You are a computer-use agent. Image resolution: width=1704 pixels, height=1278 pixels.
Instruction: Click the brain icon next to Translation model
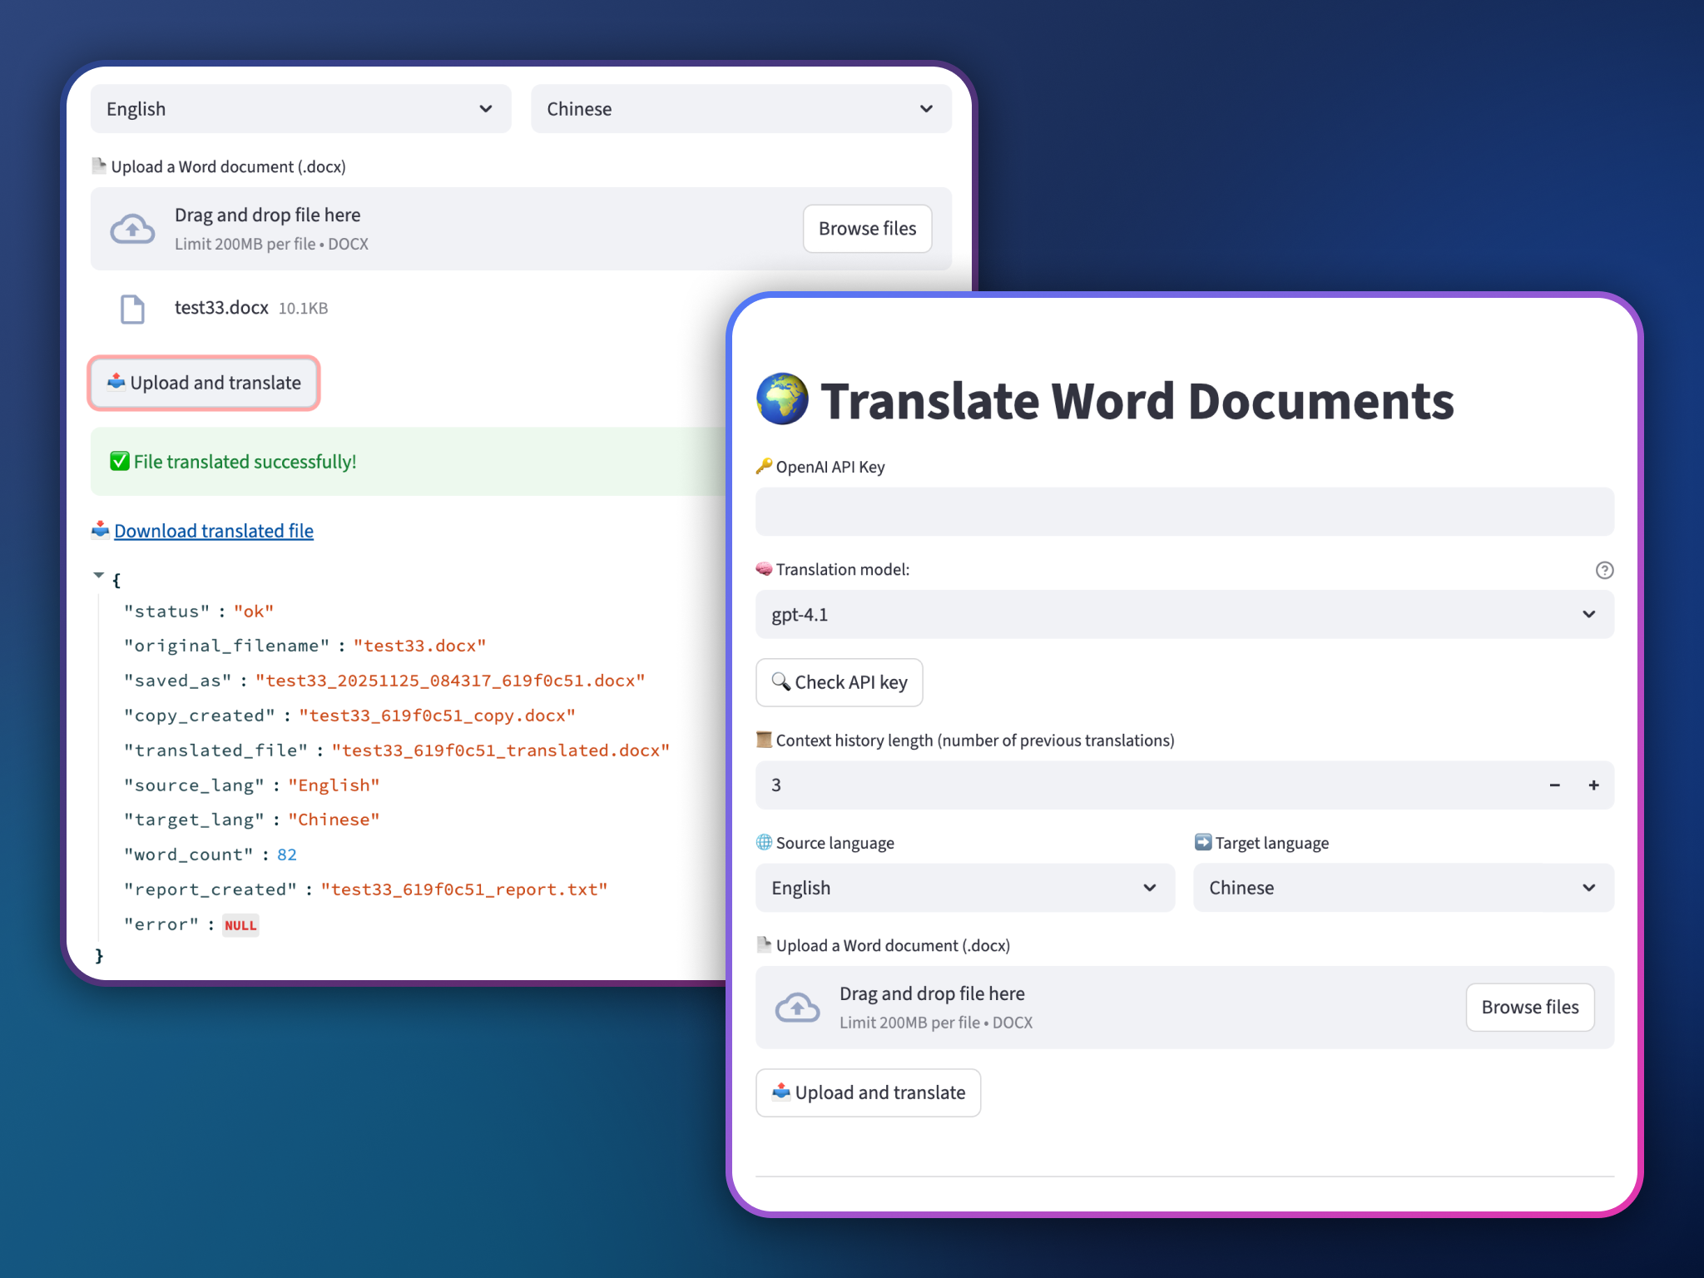762,569
